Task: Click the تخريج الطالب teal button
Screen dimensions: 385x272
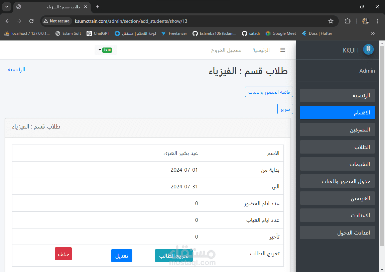Action: click(173, 256)
